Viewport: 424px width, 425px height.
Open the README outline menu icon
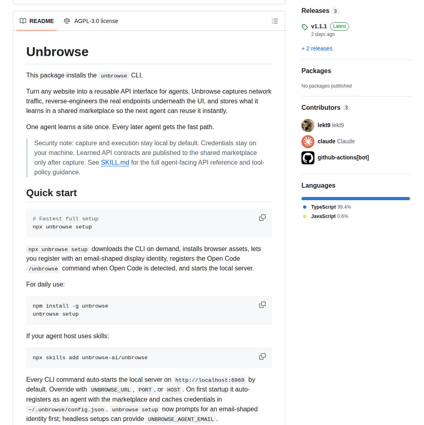click(275, 21)
